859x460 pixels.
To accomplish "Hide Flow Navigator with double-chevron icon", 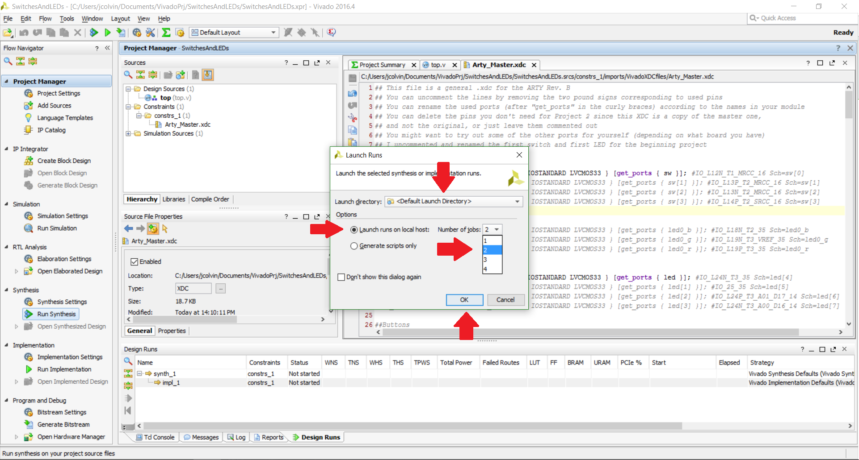I will (x=107, y=48).
